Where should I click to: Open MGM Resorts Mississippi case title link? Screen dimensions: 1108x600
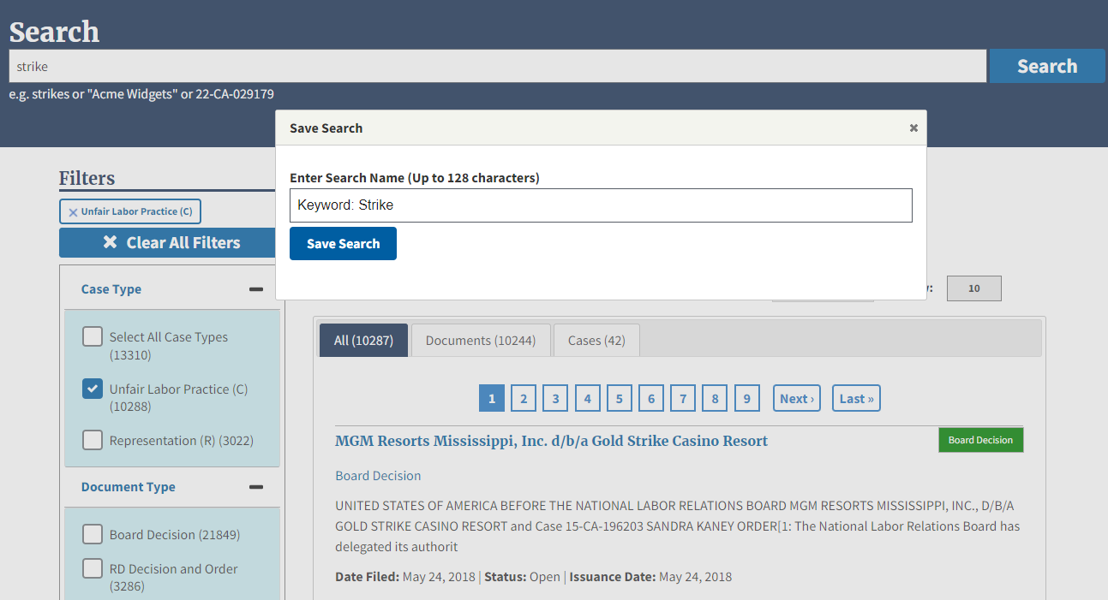(x=551, y=441)
